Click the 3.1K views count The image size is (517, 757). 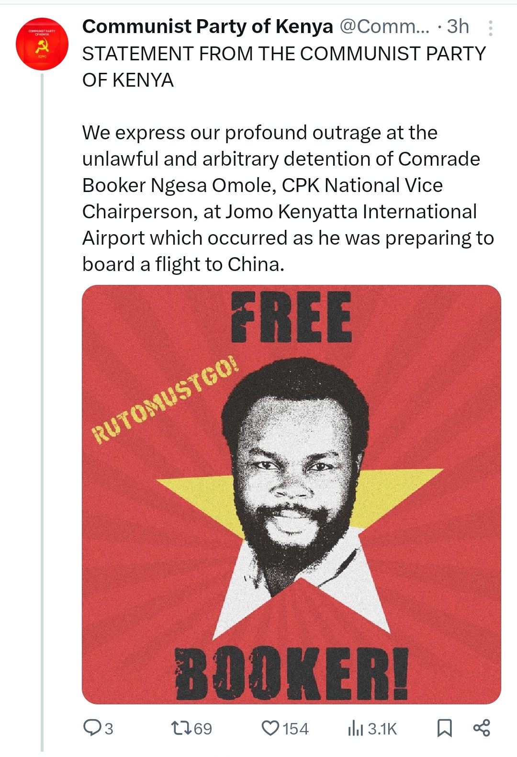coord(382,729)
